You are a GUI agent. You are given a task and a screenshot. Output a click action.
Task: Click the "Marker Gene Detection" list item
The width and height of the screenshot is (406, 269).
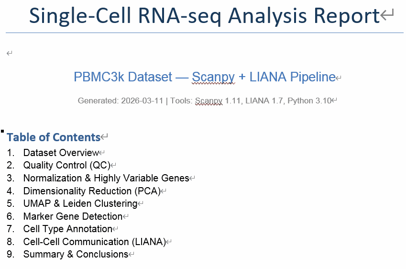click(73, 216)
